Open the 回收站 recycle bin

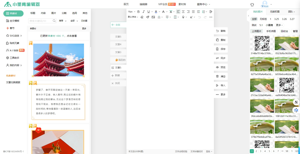284,31
